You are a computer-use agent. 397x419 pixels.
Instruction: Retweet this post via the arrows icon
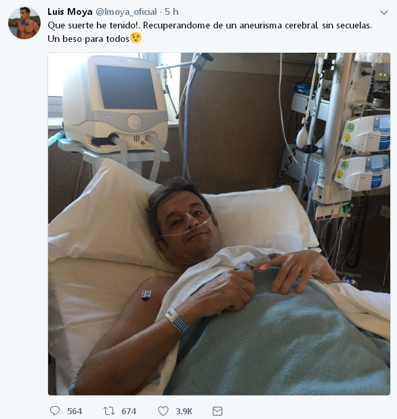coord(109,411)
